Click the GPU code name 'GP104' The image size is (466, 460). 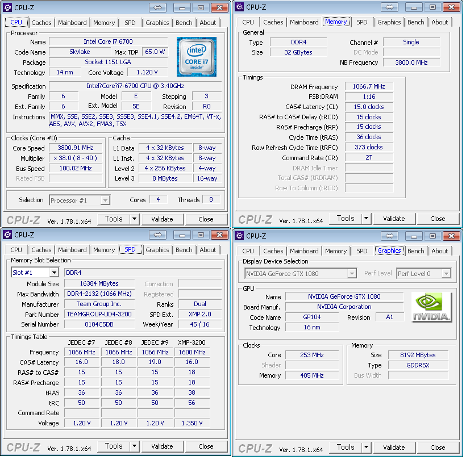click(312, 317)
